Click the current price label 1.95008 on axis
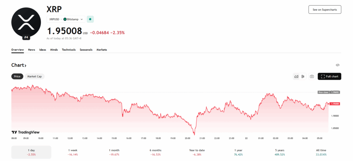 pyautogui.click(x=335, y=104)
